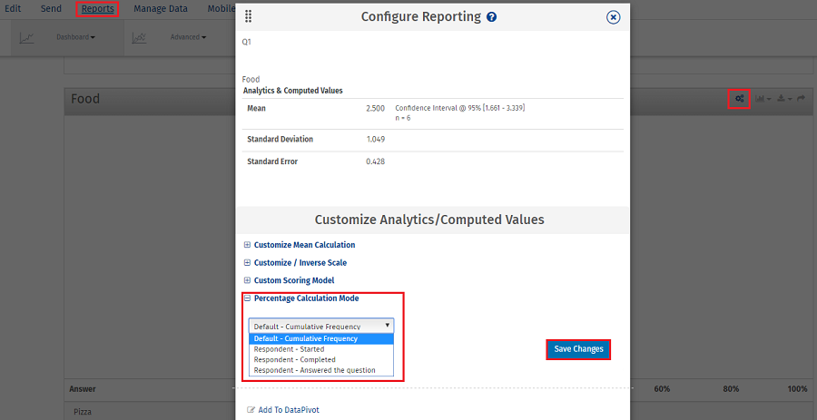Click the share arrow icon

click(801, 99)
